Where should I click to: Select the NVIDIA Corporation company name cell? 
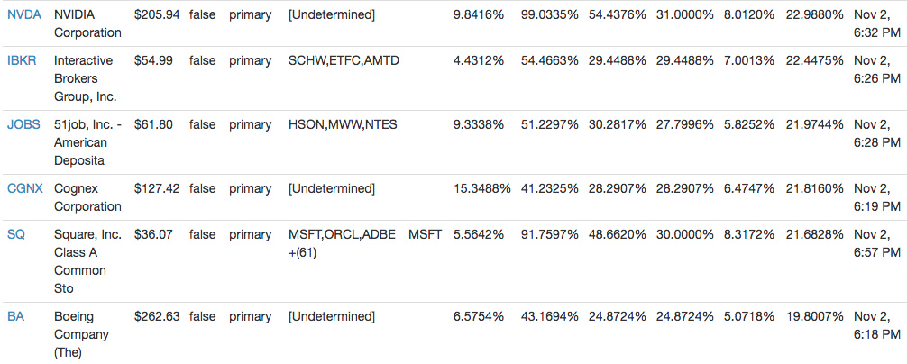click(x=88, y=23)
